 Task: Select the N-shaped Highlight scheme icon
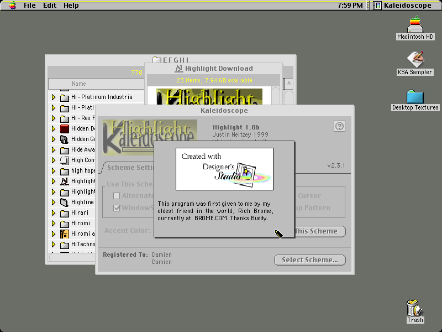click(65, 181)
